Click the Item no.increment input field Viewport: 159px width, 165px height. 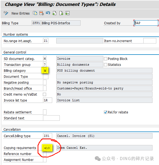point(150,41)
